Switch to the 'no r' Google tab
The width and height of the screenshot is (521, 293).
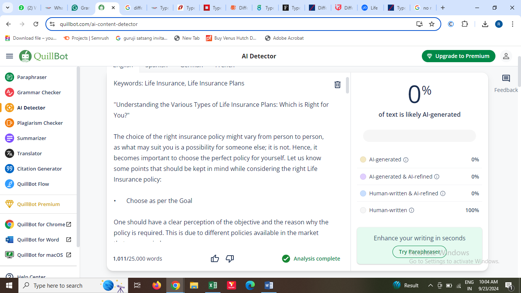423,8
